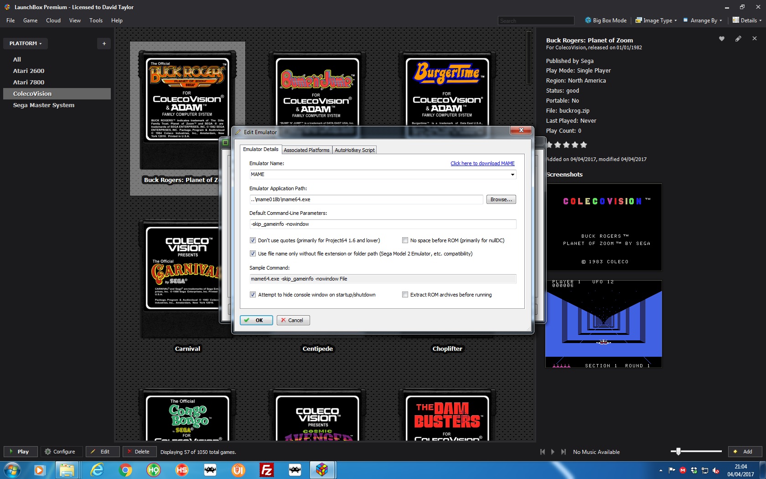Click Edit in bottom bar
766x479 pixels.
pyautogui.click(x=103, y=452)
